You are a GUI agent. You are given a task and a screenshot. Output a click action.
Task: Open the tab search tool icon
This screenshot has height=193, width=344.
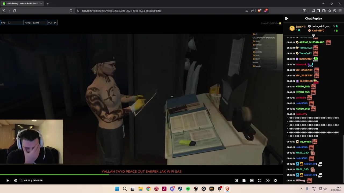click(x=304, y=11)
